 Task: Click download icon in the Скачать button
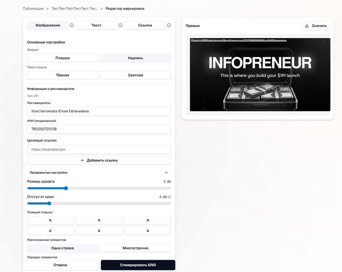pyautogui.click(x=307, y=26)
